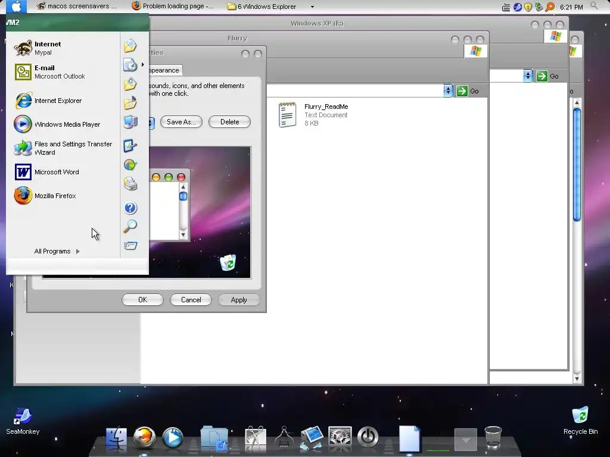610x457 pixels.
Task: Click the back window's vertical scrollbar thumb
Action: tap(577, 165)
